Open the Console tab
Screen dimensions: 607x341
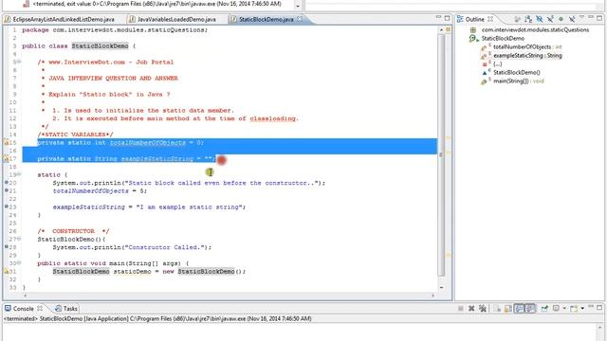point(23,309)
